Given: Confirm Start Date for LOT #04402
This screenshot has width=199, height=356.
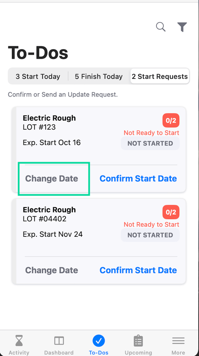Looking at the screenshot, I should [x=138, y=270].
